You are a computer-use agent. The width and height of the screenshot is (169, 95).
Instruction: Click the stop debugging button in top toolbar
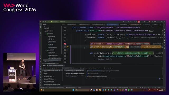139,22
